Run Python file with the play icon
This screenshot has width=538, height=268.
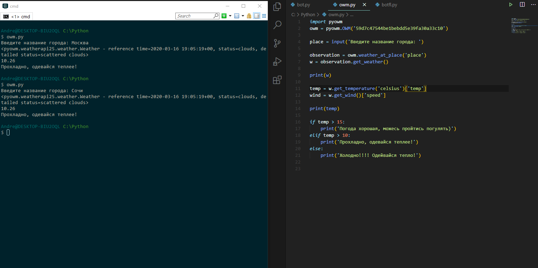(510, 5)
